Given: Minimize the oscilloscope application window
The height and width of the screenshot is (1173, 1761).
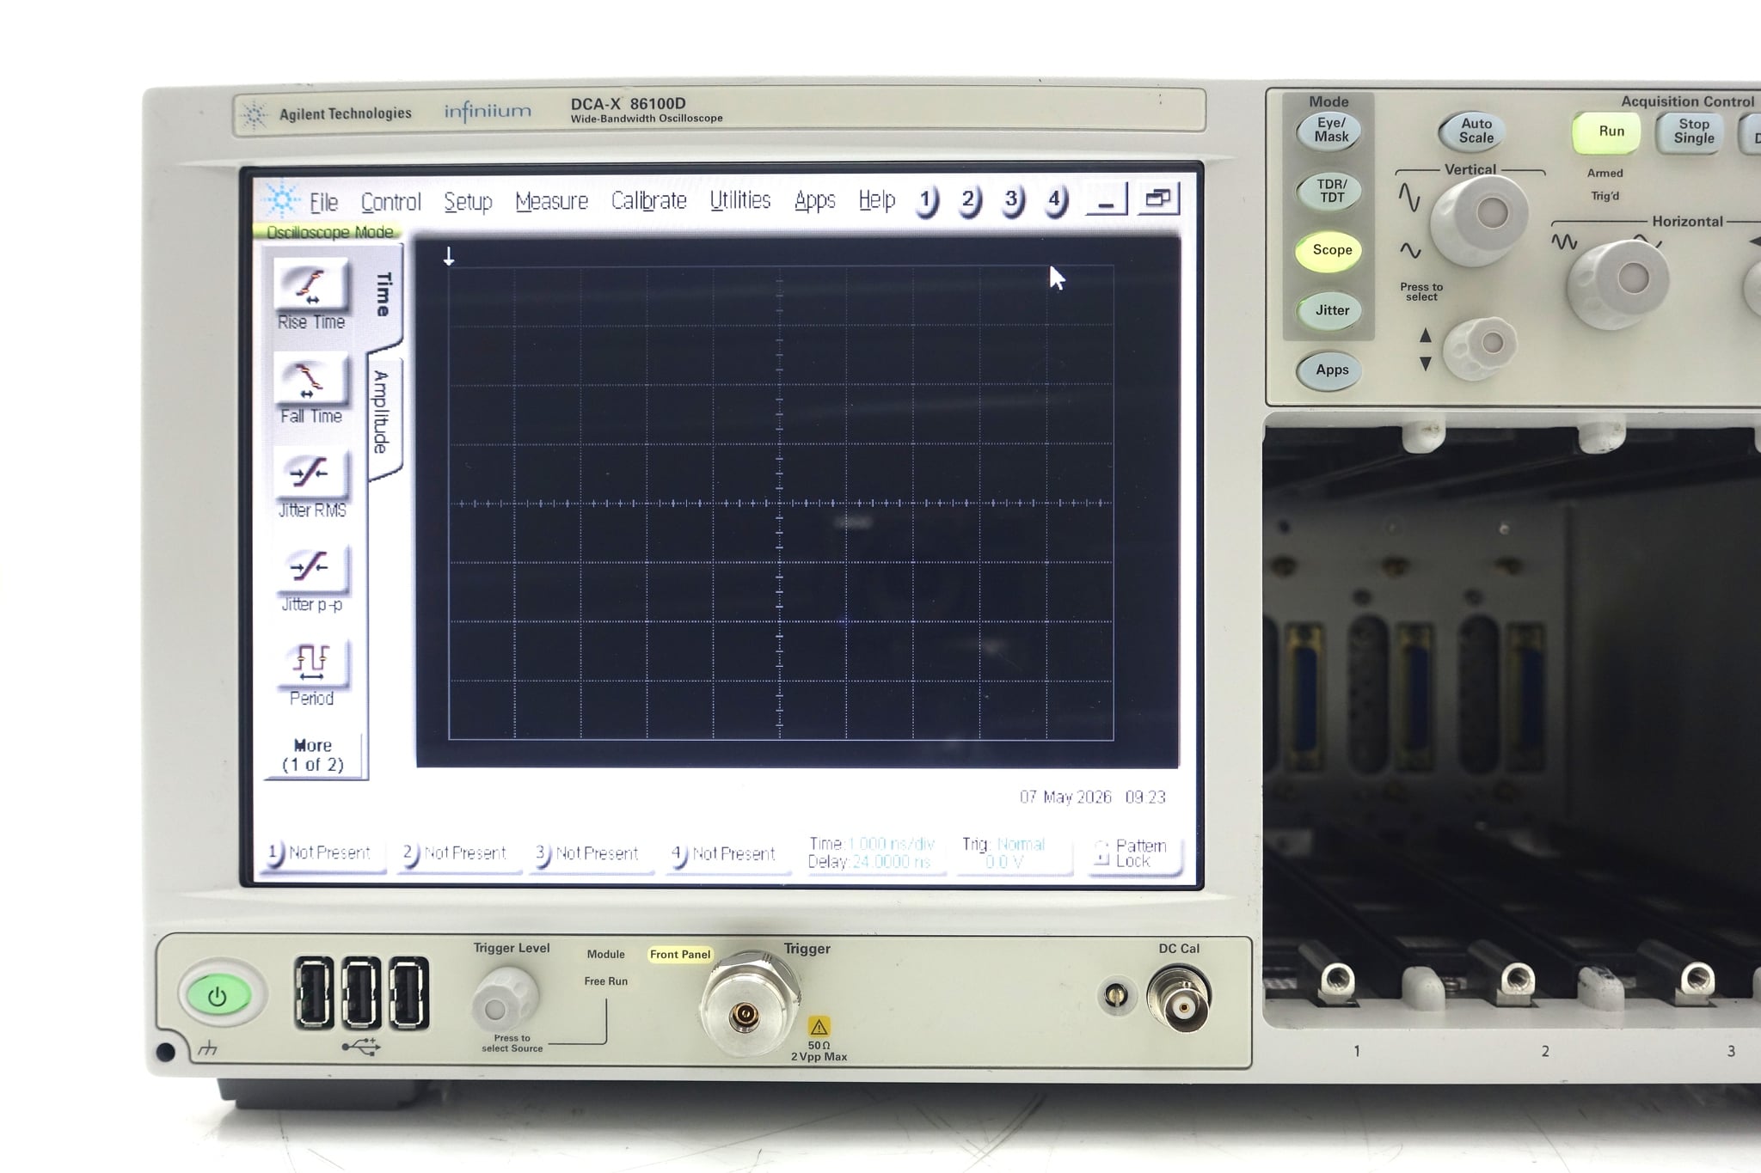Looking at the screenshot, I should tap(1107, 200).
